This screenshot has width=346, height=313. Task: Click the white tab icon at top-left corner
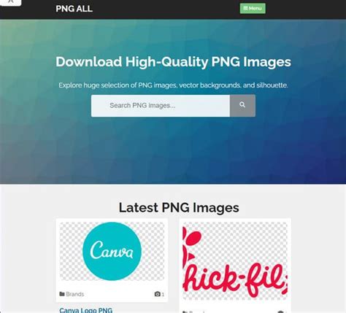pyautogui.click(x=10, y=2)
